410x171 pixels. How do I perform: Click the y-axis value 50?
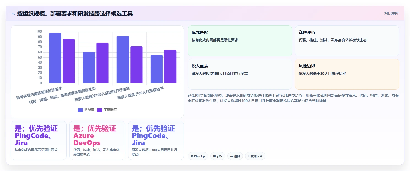click(40, 57)
